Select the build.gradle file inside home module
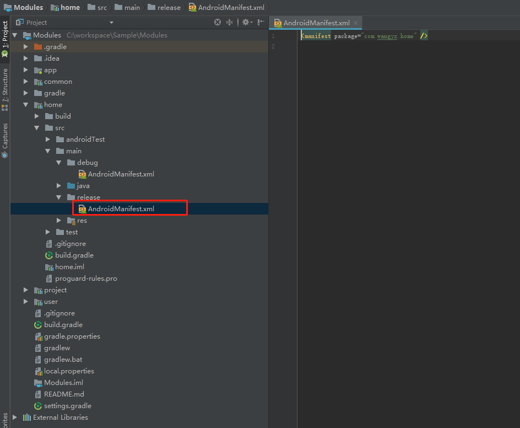Viewport: 520px width, 428px height. coord(74,255)
